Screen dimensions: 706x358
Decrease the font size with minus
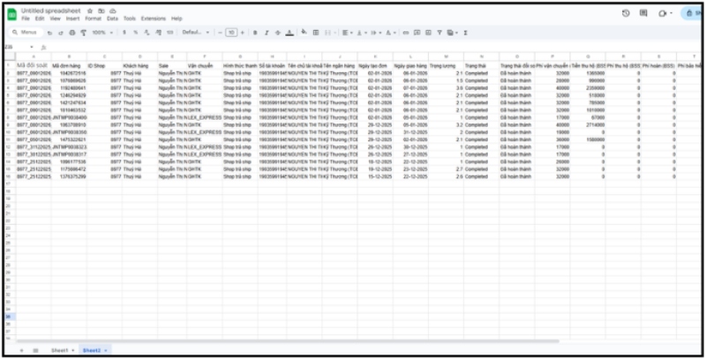pos(220,33)
